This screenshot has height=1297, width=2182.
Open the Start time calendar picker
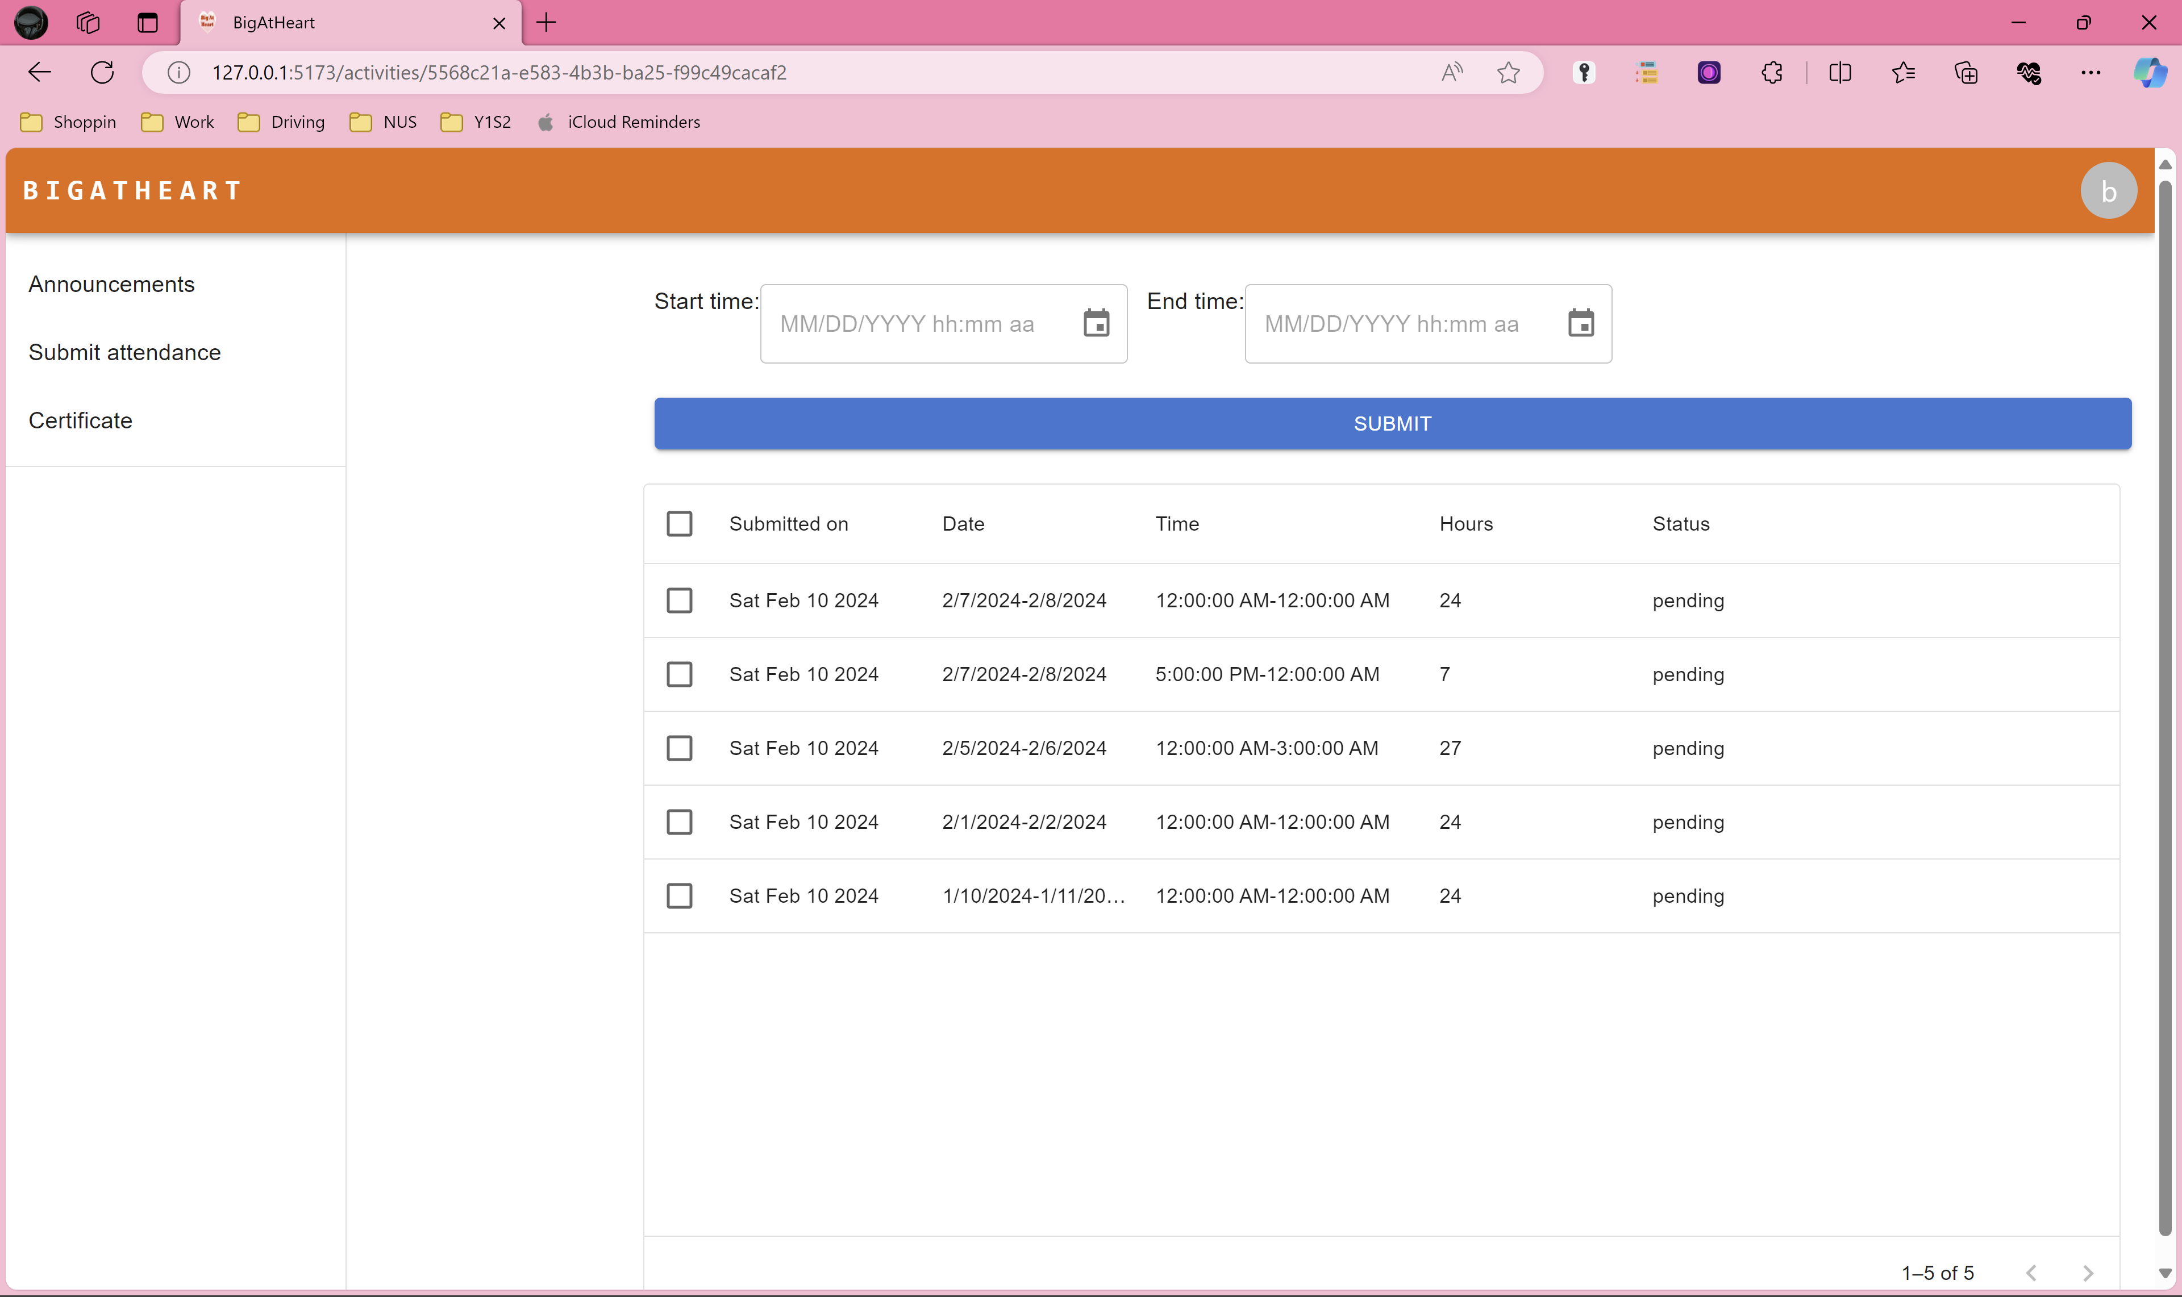1096,323
